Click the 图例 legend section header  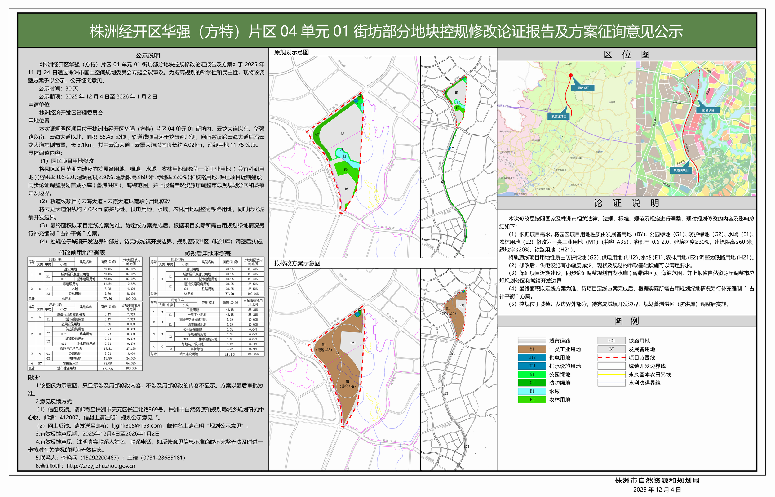626,321
